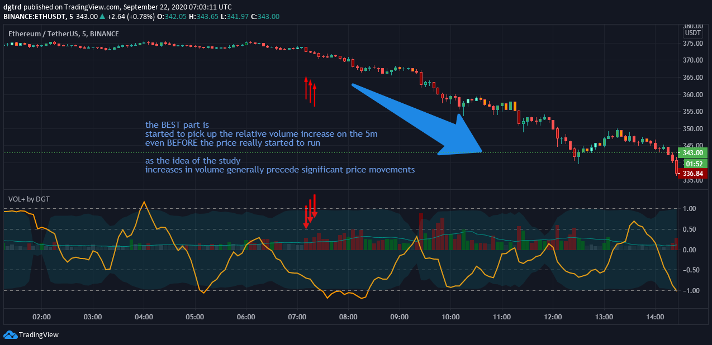Click the 02:00 time axis label

point(42,317)
